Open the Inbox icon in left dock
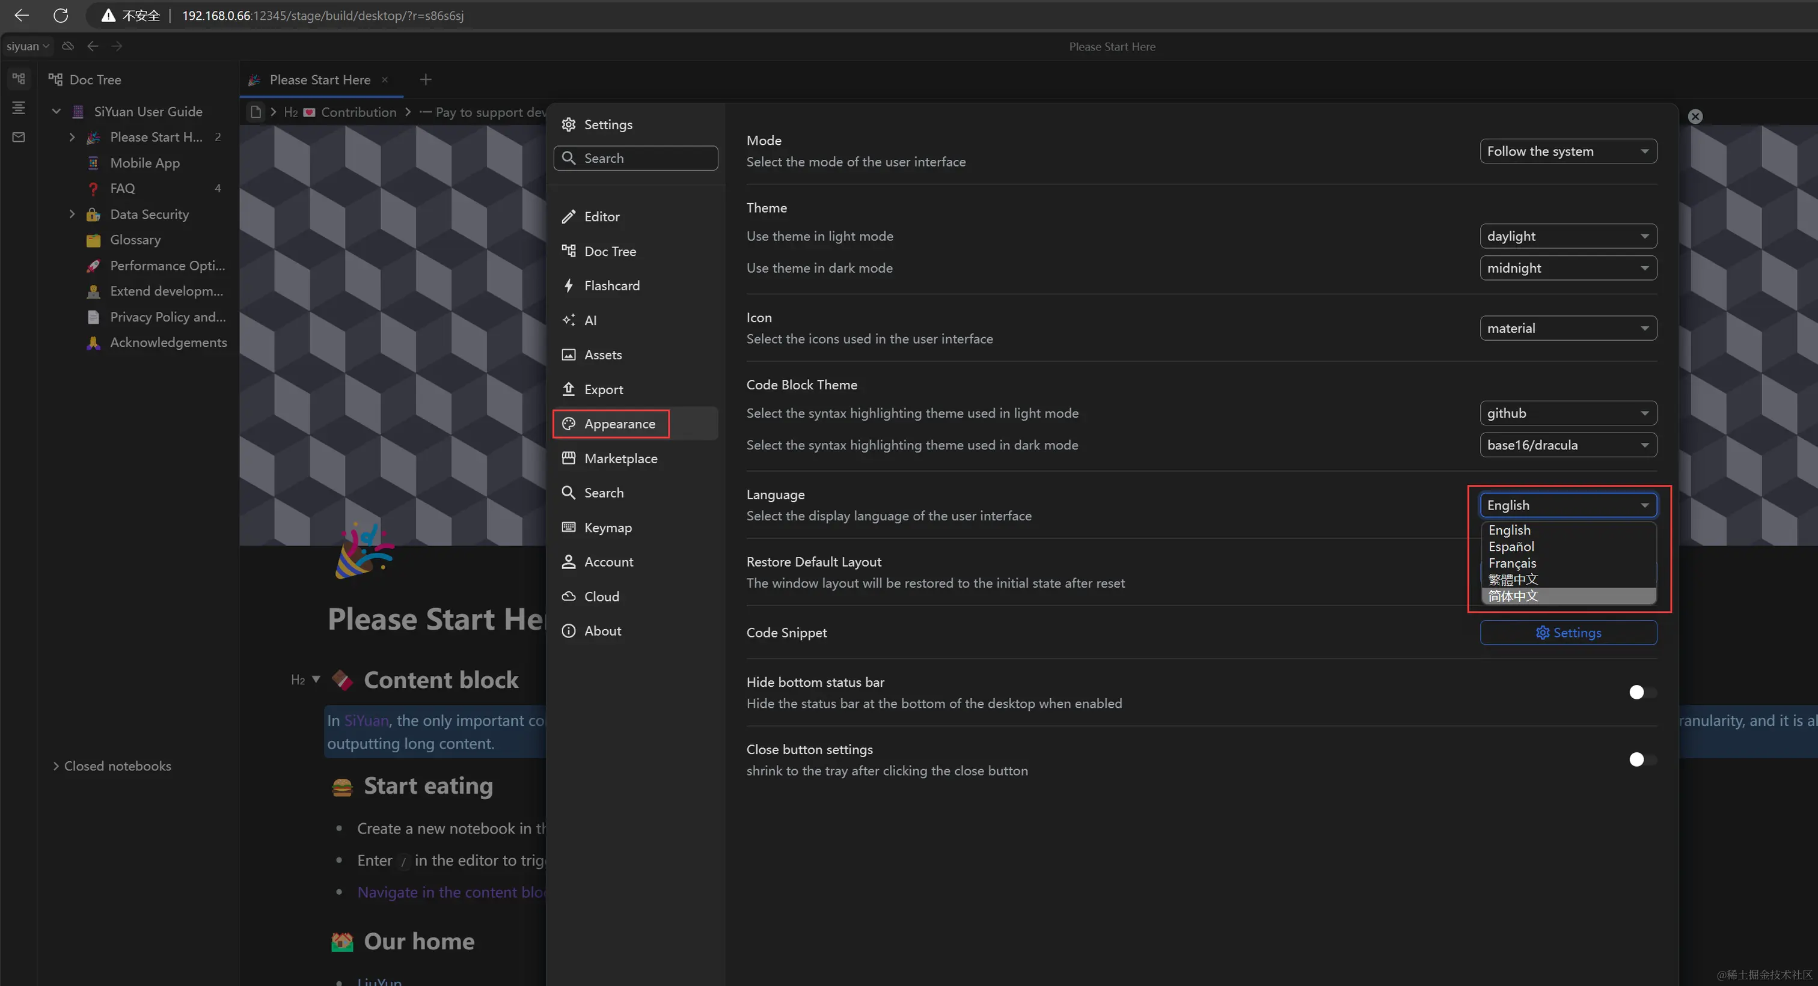Viewport: 1818px width, 986px height. click(19, 137)
